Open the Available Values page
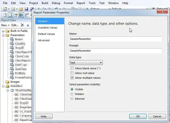The height and width of the screenshot is (123, 170). click(x=48, y=28)
